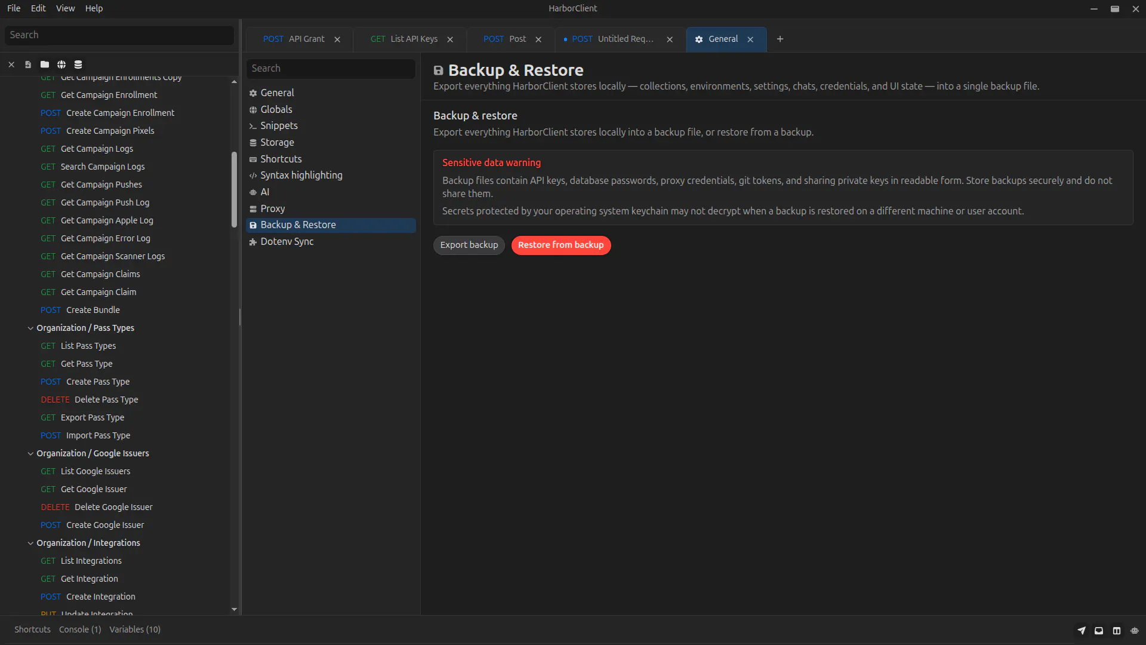The image size is (1146, 645).
Task: Click the database icon in sidebar toolbar
Action: 78,64
